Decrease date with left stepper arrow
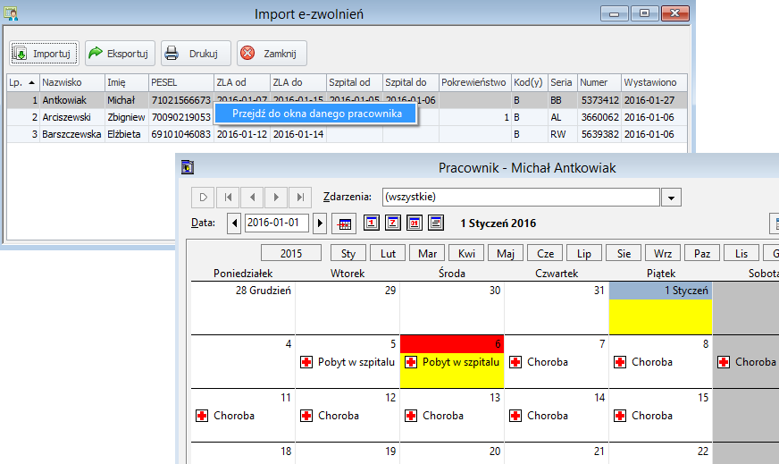Viewport: 779px width, 464px height. [x=234, y=223]
